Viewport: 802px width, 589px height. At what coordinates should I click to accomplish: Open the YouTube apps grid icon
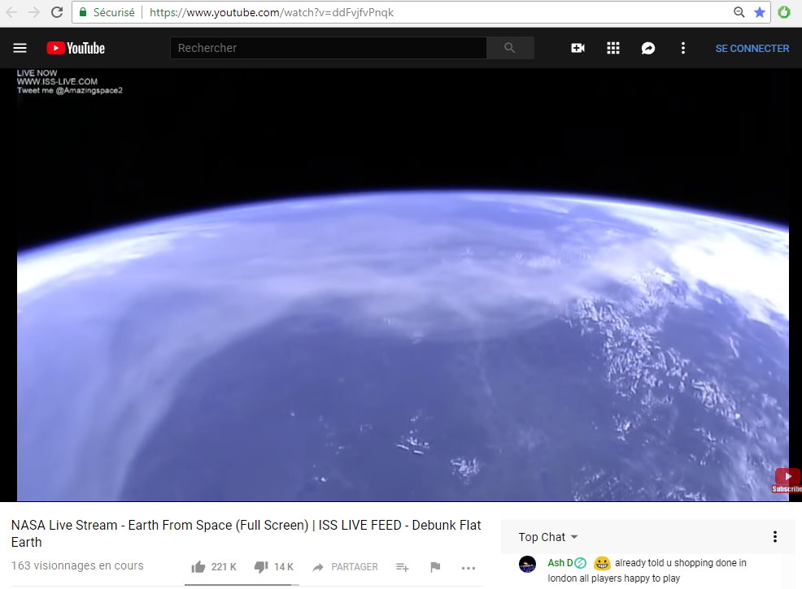pyautogui.click(x=612, y=48)
